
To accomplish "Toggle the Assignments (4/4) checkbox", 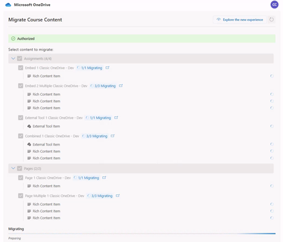I will 20,59.
